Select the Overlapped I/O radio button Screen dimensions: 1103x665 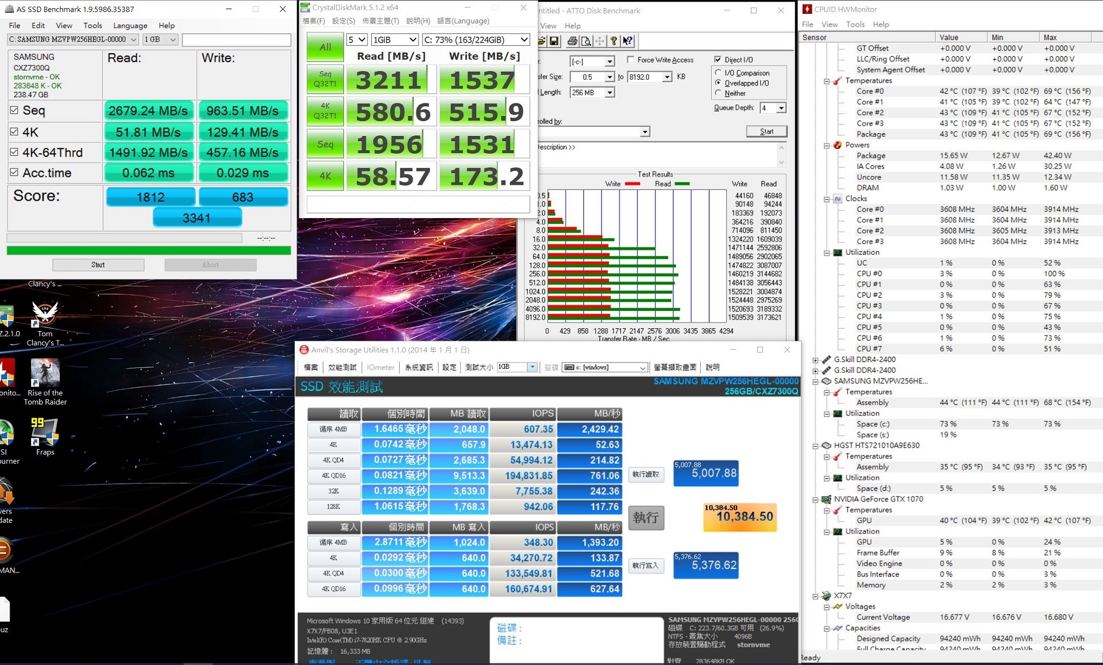[x=718, y=83]
